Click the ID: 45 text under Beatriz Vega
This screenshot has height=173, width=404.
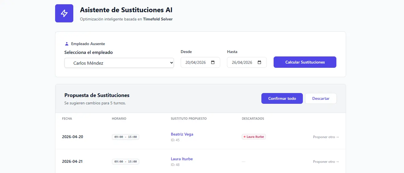175,140
